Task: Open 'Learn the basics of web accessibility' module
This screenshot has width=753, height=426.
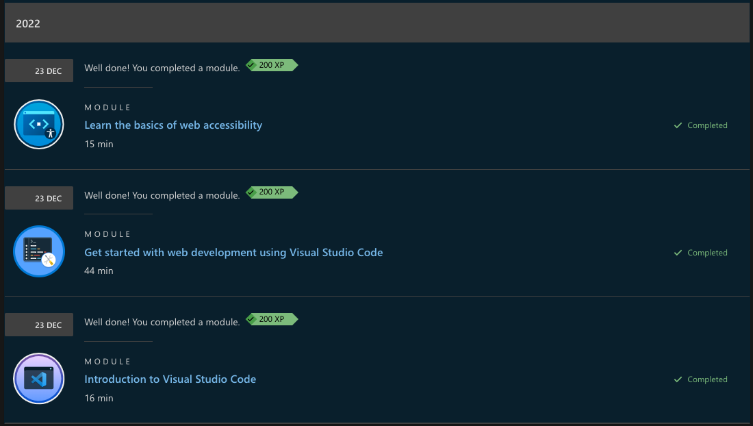Action: tap(173, 125)
